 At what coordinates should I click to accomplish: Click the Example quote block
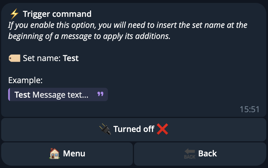point(58,95)
